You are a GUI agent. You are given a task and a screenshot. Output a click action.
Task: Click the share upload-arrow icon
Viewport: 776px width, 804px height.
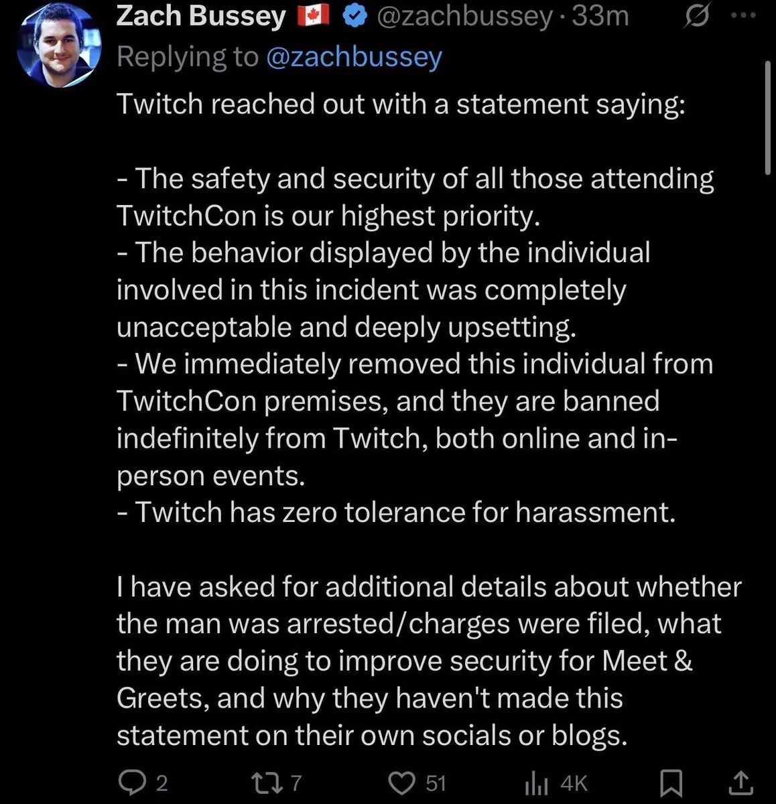pos(740,782)
